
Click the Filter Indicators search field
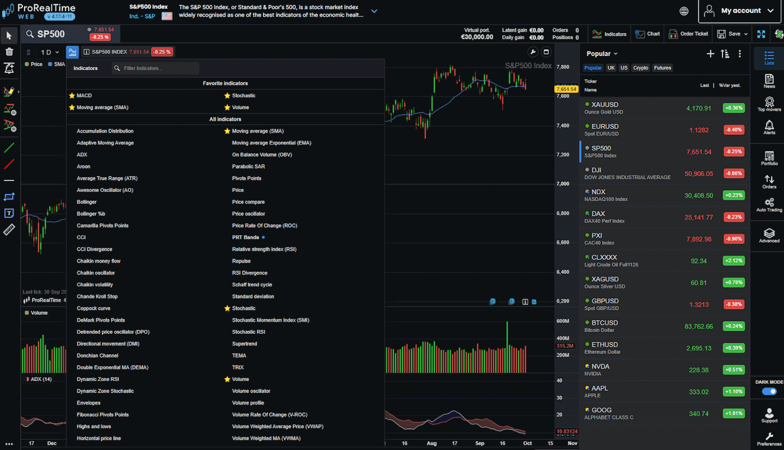coord(155,68)
